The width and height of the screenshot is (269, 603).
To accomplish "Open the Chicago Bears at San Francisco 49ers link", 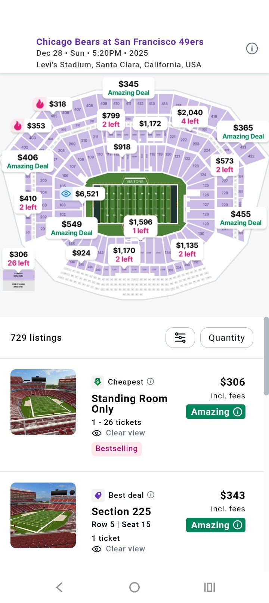I will (x=120, y=42).
